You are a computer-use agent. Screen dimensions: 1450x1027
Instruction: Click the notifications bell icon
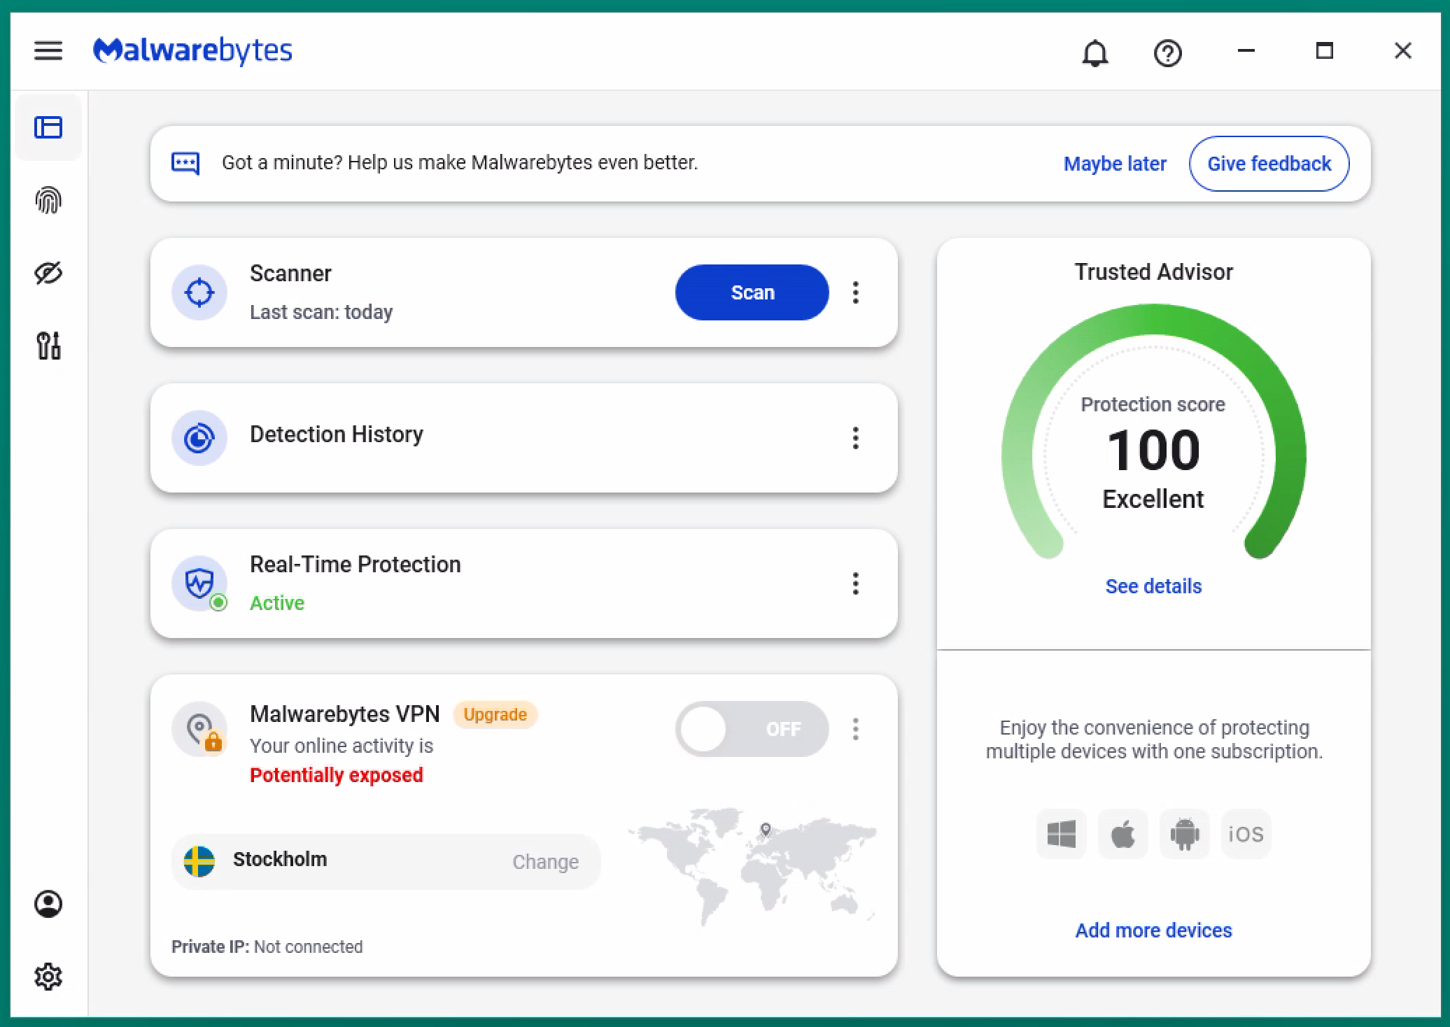coord(1095,53)
